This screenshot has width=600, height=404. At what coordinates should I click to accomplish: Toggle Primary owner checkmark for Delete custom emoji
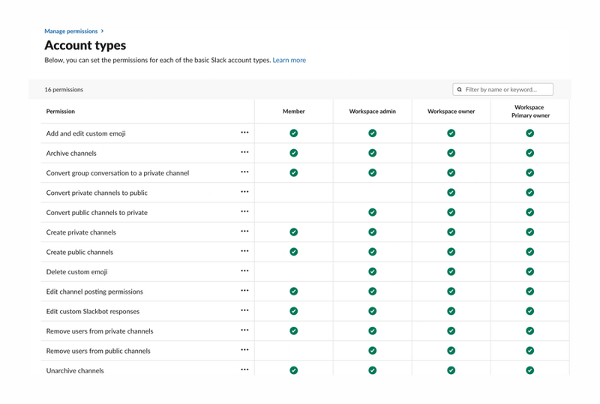[x=530, y=271]
